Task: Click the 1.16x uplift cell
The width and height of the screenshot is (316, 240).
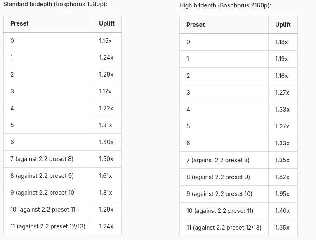Action: 281,76
